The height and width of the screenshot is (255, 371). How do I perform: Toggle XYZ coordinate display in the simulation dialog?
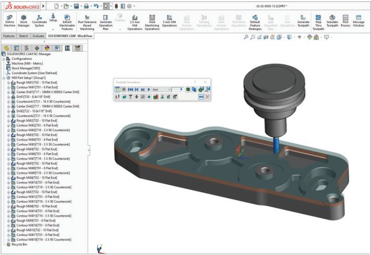(201, 97)
